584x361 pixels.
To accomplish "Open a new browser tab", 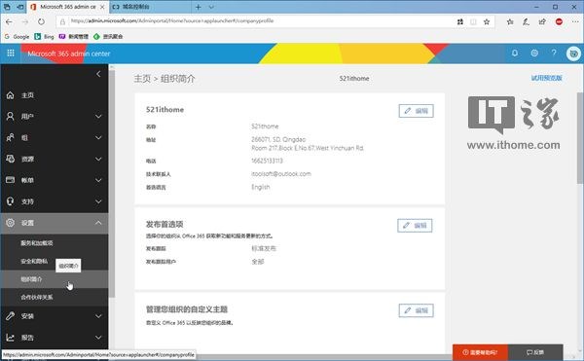I will 199,7.
